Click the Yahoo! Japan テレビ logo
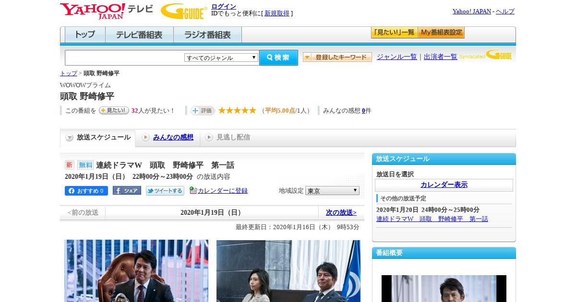576x302 pixels. point(107,11)
